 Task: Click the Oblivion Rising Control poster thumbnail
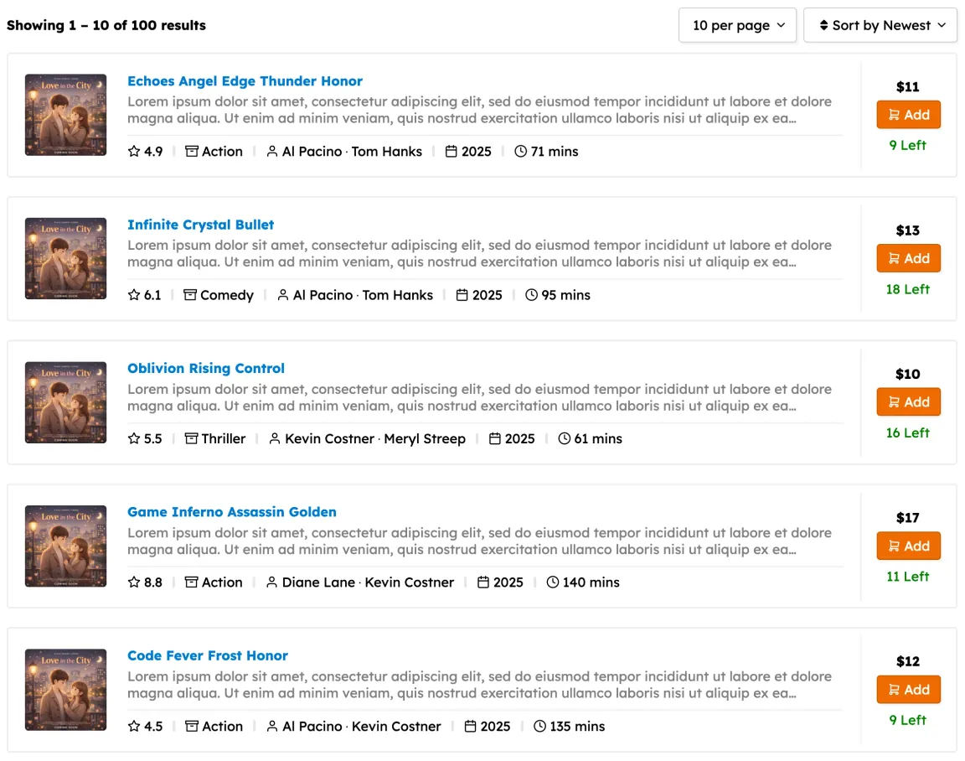(x=65, y=402)
